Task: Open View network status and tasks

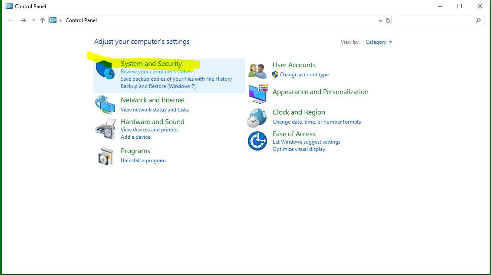Action: point(155,110)
